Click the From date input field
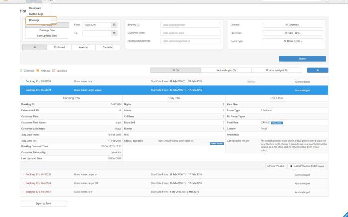 [96, 25]
